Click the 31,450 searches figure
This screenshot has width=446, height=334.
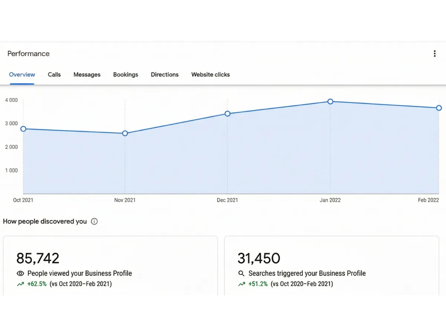tap(259, 258)
